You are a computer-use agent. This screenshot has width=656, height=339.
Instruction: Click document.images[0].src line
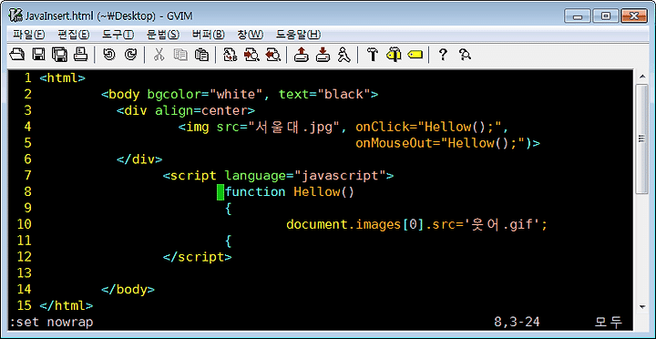pos(416,225)
